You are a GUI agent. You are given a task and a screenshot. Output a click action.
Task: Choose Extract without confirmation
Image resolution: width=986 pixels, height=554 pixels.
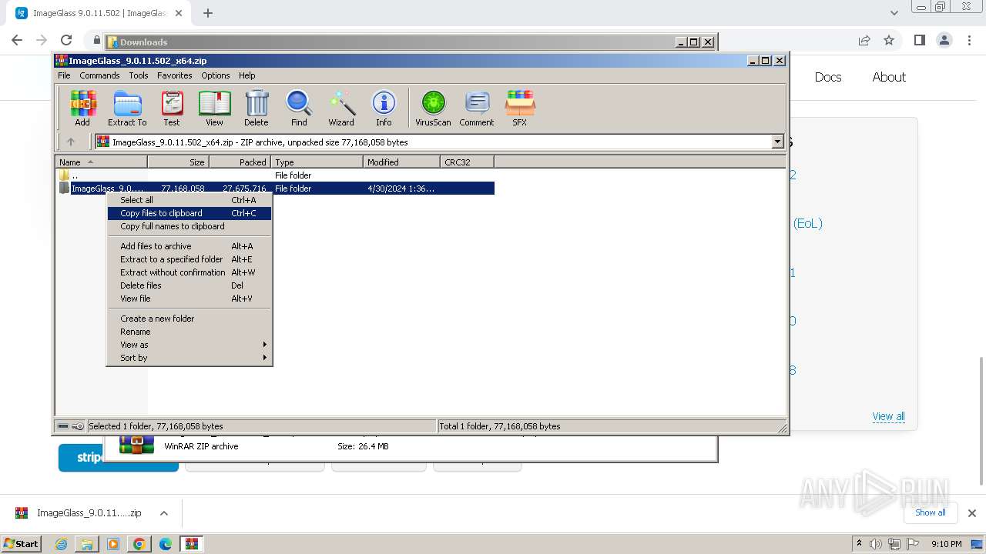pyautogui.click(x=189, y=272)
